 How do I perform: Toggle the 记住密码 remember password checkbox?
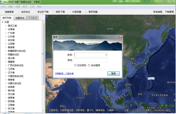click(75, 65)
